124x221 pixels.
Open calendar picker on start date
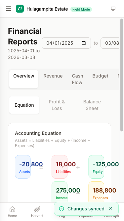(84, 43)
